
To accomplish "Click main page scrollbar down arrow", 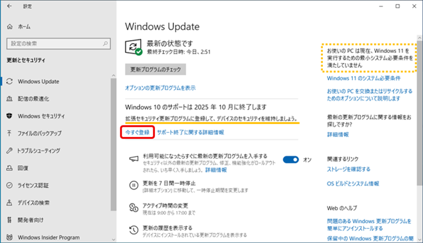I will coord(420,240).
